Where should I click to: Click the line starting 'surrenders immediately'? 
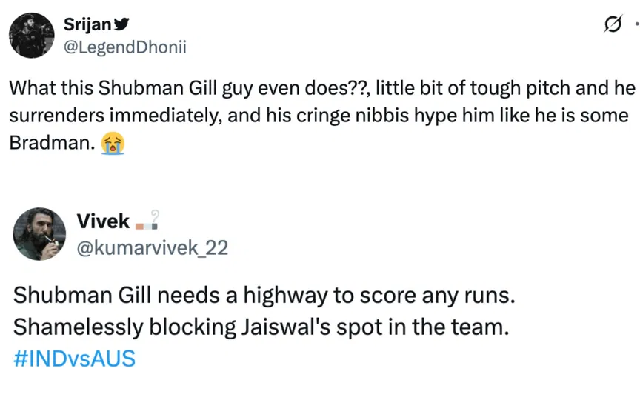click(319, 116)
